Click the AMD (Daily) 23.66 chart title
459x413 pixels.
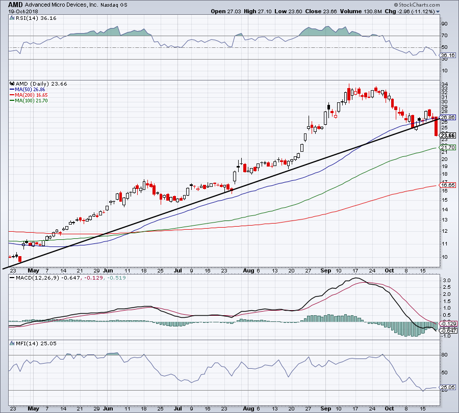[41, 84]
